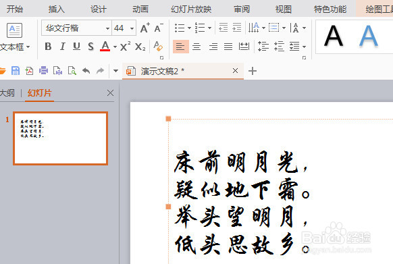The height and width of the screenshot is (264, 393).
Task: Close the 演示文稿2 document tab
Action: (x=235, y=71)
